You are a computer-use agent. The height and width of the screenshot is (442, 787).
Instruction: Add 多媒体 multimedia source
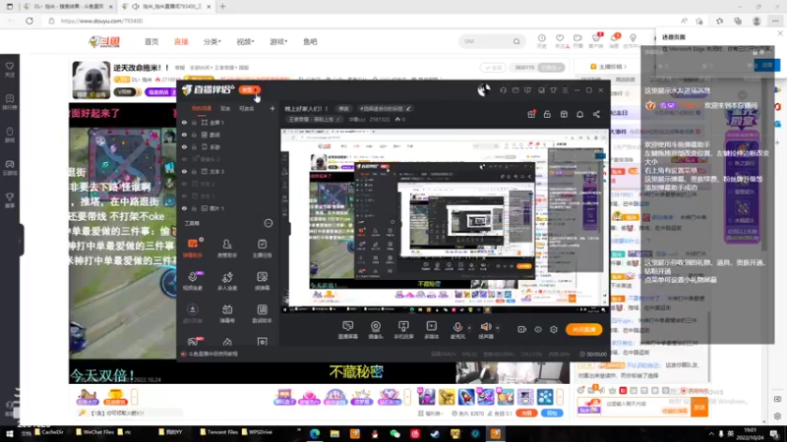pyautogui.click(x=431, y=329)
